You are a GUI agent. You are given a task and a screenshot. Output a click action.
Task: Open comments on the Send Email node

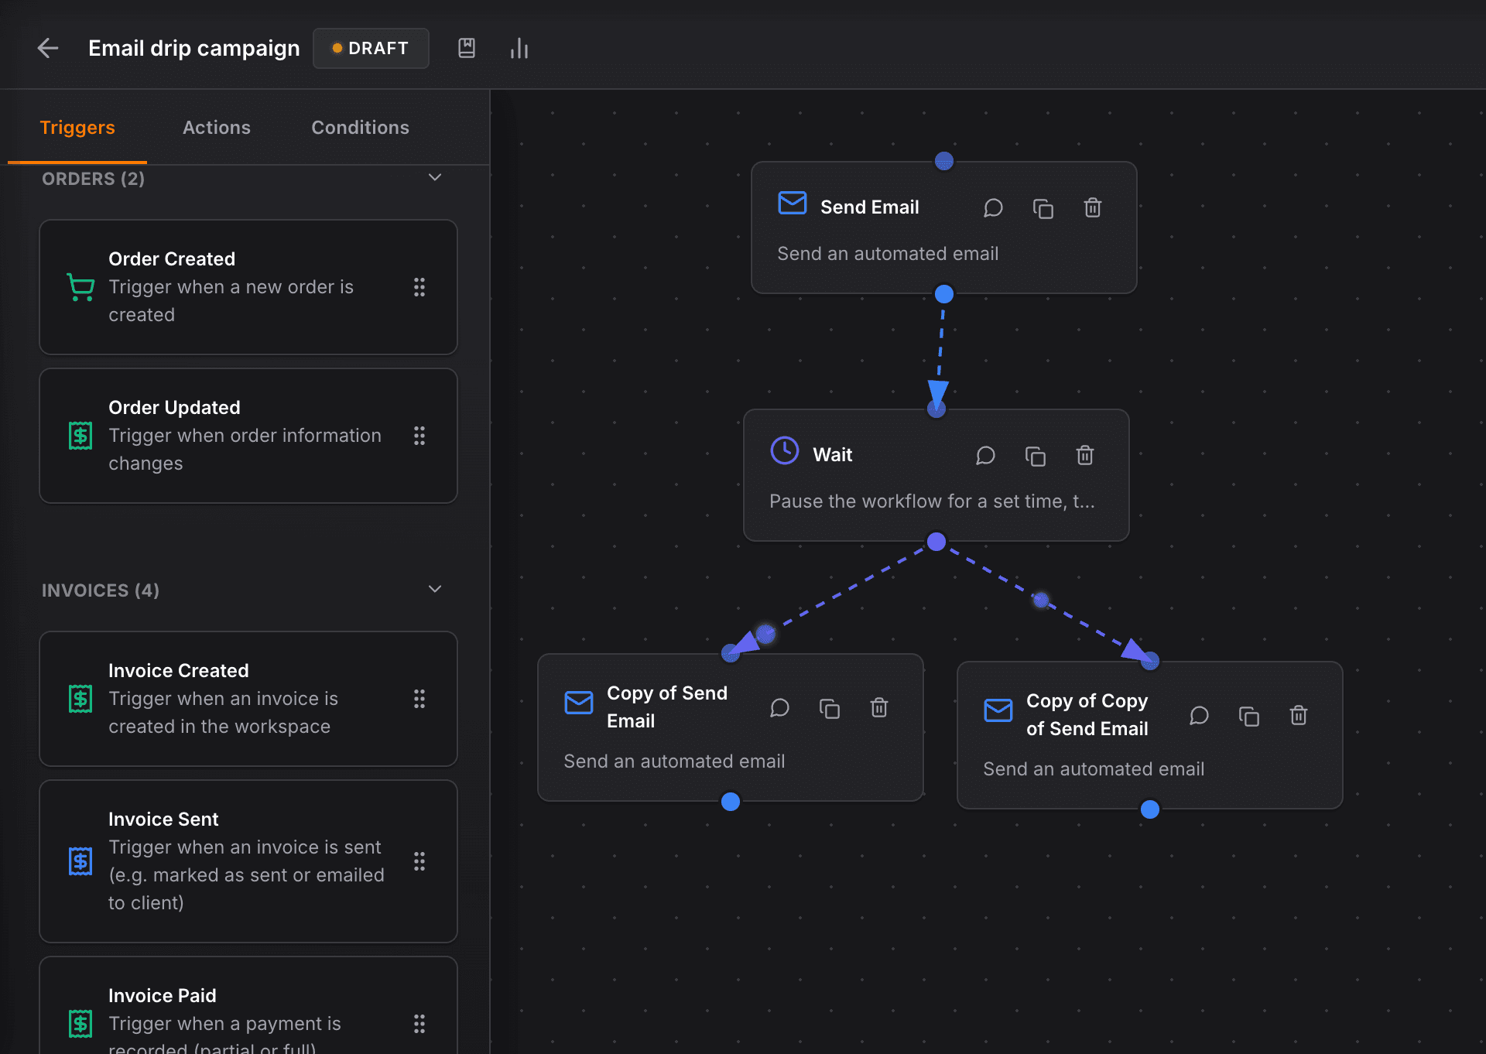coord(994,207)
